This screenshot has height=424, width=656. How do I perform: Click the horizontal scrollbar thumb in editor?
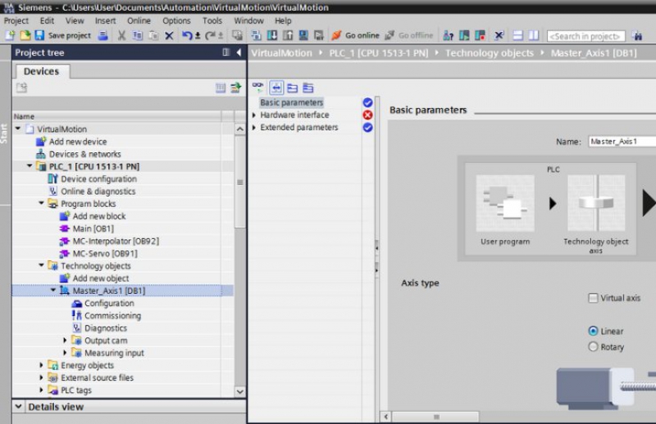coord(436,417)
